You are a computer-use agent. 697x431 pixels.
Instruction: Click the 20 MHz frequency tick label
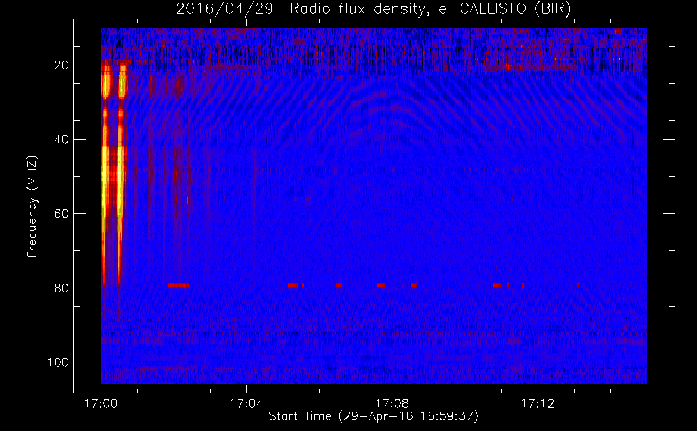[62, 65]
